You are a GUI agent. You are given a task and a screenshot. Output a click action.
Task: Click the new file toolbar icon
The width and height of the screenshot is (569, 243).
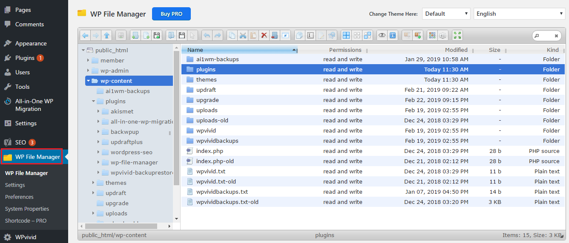click(146, 35)
